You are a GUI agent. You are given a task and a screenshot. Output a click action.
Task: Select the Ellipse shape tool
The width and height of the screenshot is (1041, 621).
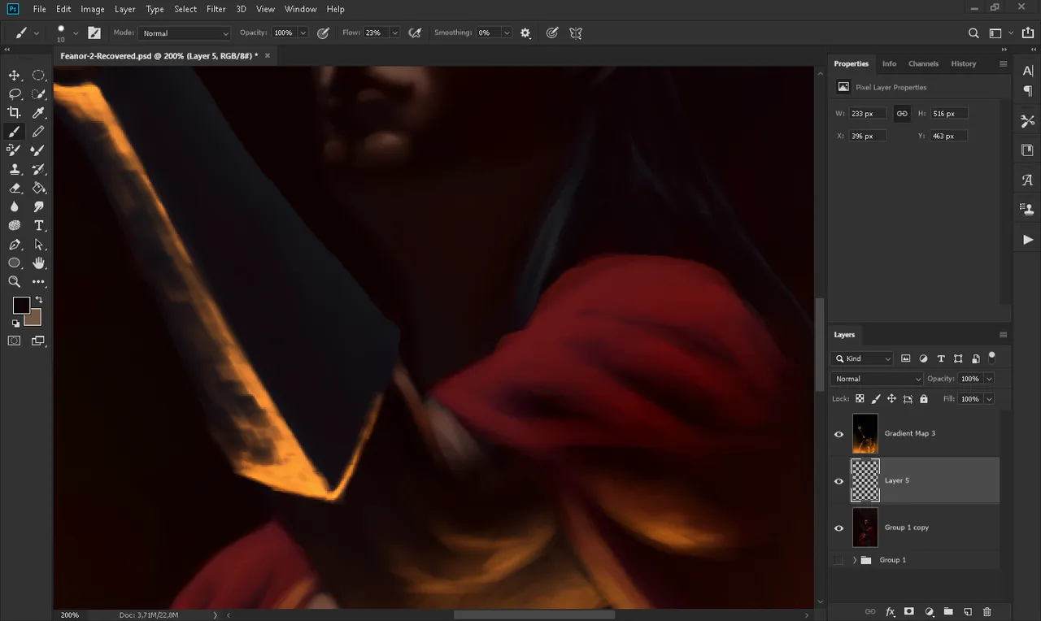[15, 263]
